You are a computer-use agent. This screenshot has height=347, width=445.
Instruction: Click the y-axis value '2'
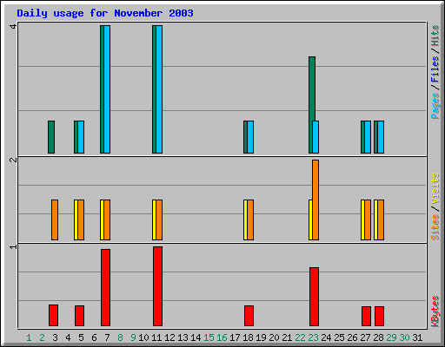(13, 160)
